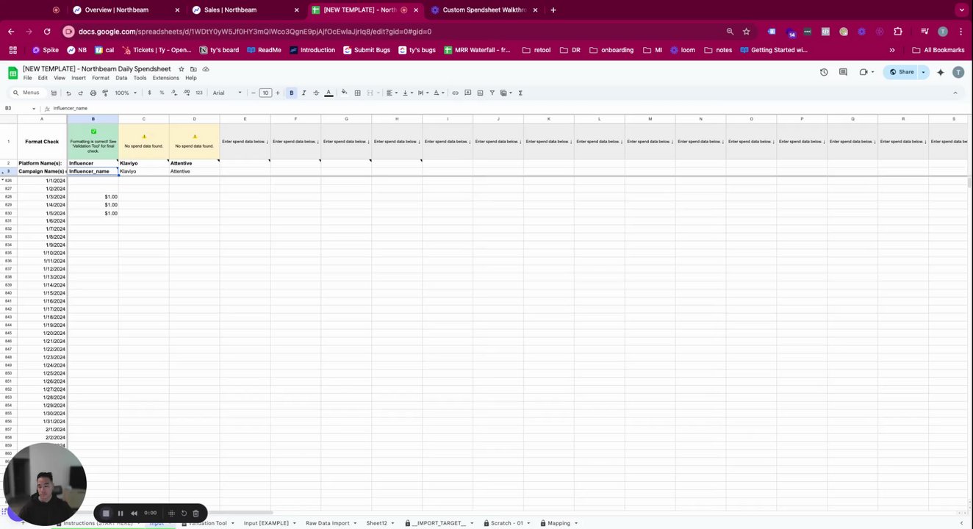Image resolution: width=973 pixels, height=529 pixels.
Task: Switch to Raw Data Import sheet tab
Action: (327, 523)
